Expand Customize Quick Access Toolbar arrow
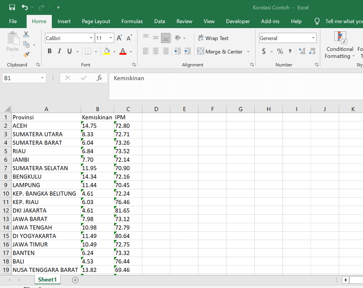The image size is (363, 288). [58, 7]
